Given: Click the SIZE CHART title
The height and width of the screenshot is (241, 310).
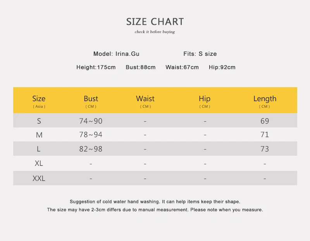Looking at the screenshot, I should pyautogui.click(x=155, y=22).
